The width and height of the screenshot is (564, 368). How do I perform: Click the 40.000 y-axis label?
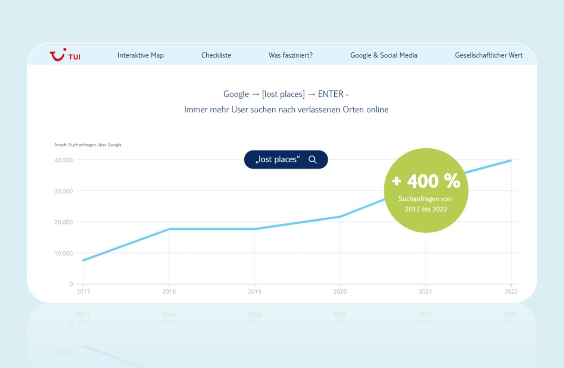tap(63, 160)
